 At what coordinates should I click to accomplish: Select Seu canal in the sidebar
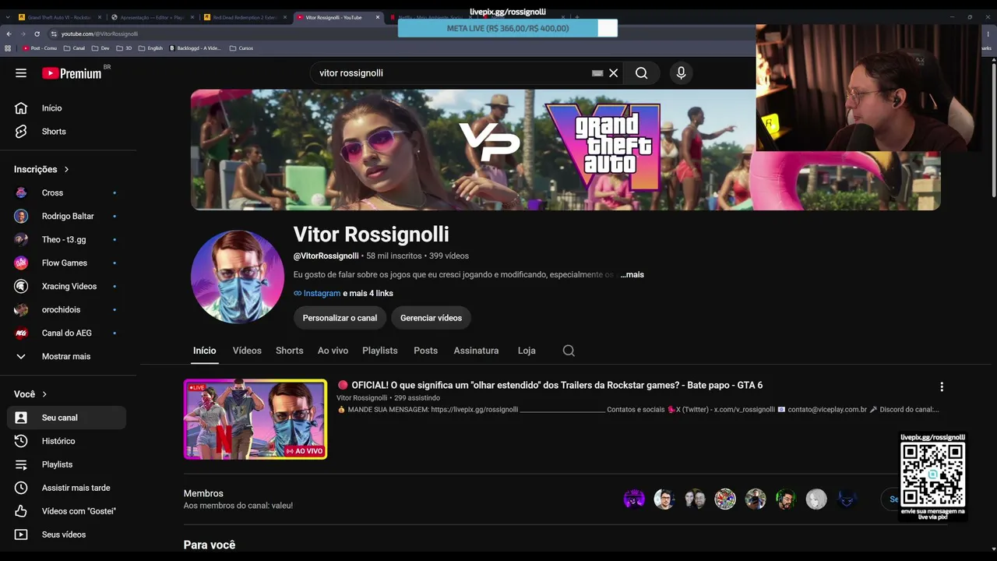[x=67, y=418]
